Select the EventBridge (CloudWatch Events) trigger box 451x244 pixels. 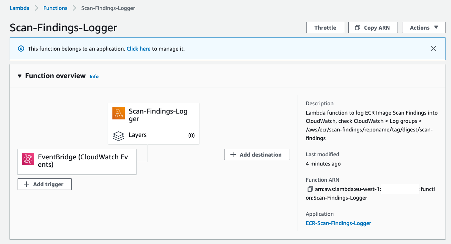(x=83, y=161)
